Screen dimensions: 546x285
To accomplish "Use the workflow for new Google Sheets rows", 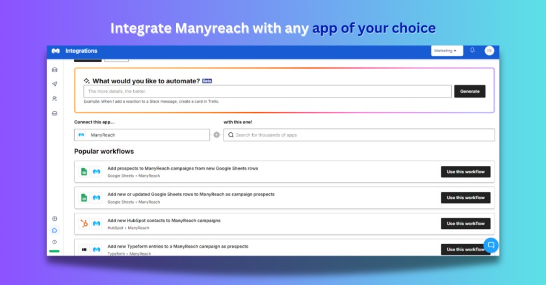I will (465, 172).
